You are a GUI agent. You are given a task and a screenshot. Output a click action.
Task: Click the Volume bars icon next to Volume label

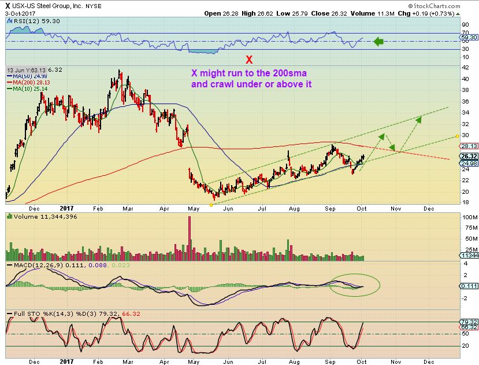9,216
